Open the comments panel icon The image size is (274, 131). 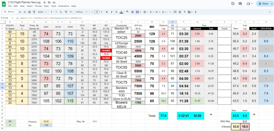coord(240,4)
